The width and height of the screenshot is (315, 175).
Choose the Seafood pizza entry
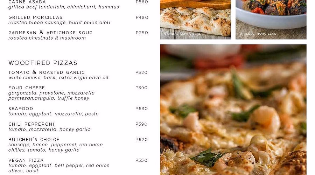coord(21,109)
